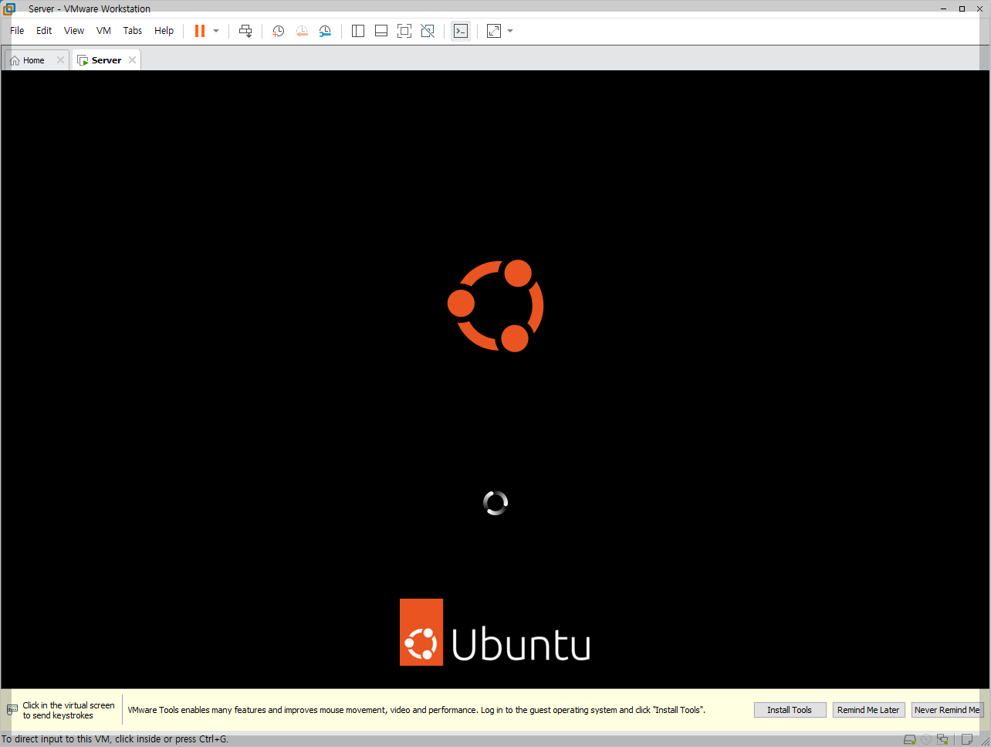
Task: Take a snapshot of this virtual machine
Action: pos(279,31)
